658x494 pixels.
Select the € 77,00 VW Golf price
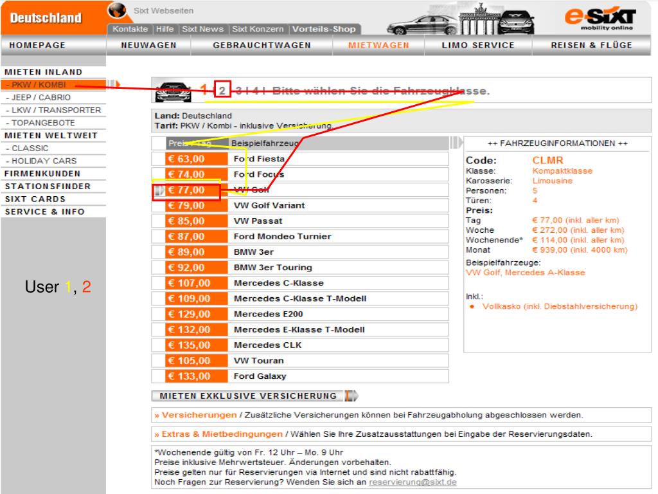(x=197, y=190)
